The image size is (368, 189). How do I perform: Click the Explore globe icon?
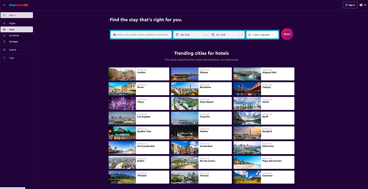(4, 50)
